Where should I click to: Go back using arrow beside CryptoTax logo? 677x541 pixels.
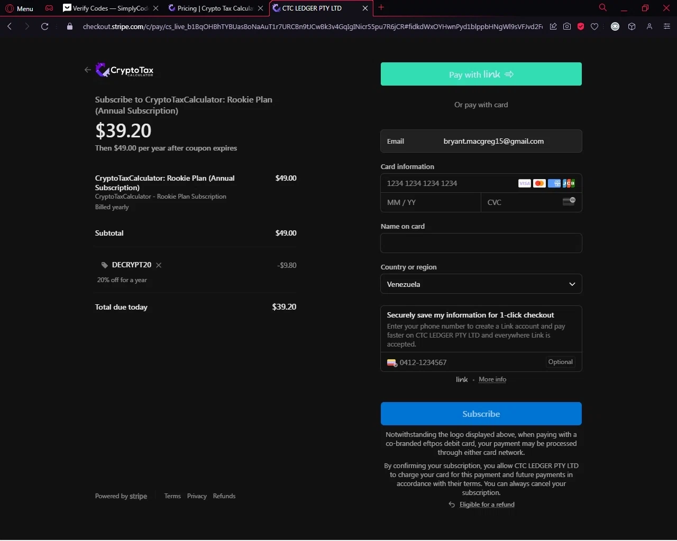point(88,70)
